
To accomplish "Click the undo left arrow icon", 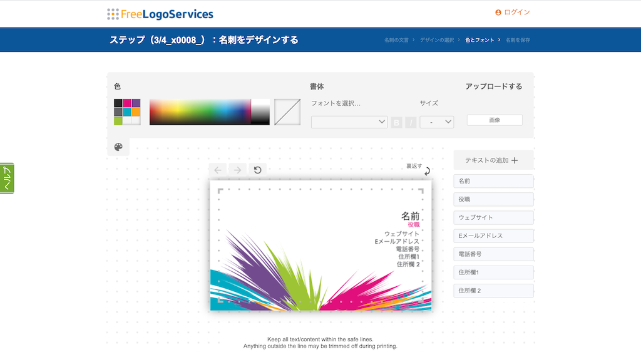I will pos(217,170).
